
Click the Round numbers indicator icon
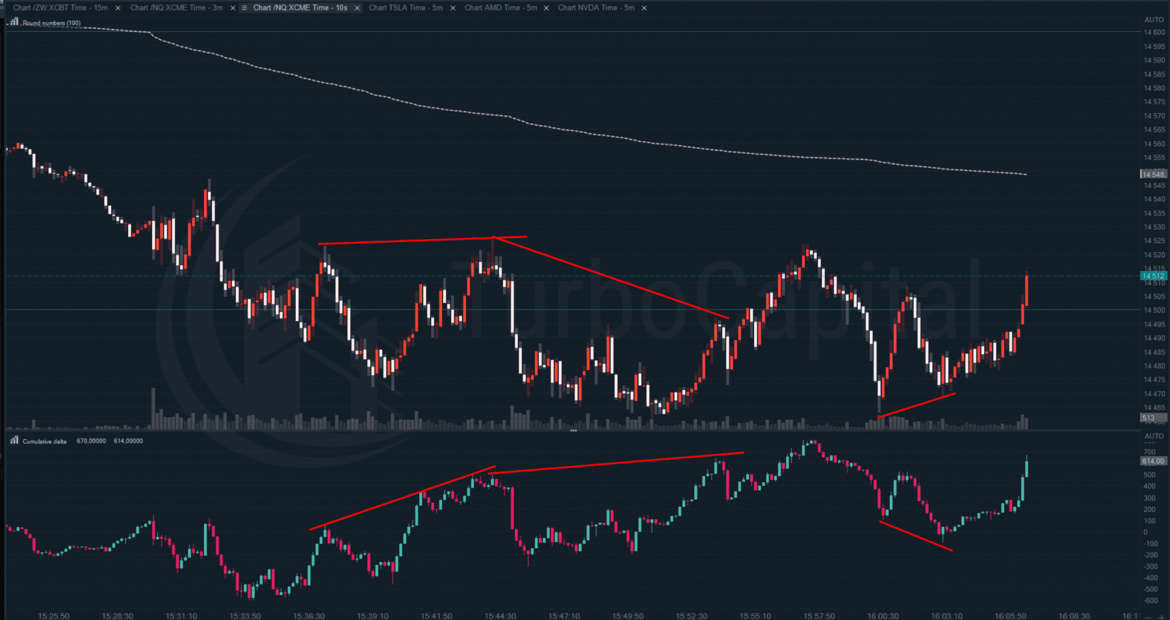coord(14,22)
